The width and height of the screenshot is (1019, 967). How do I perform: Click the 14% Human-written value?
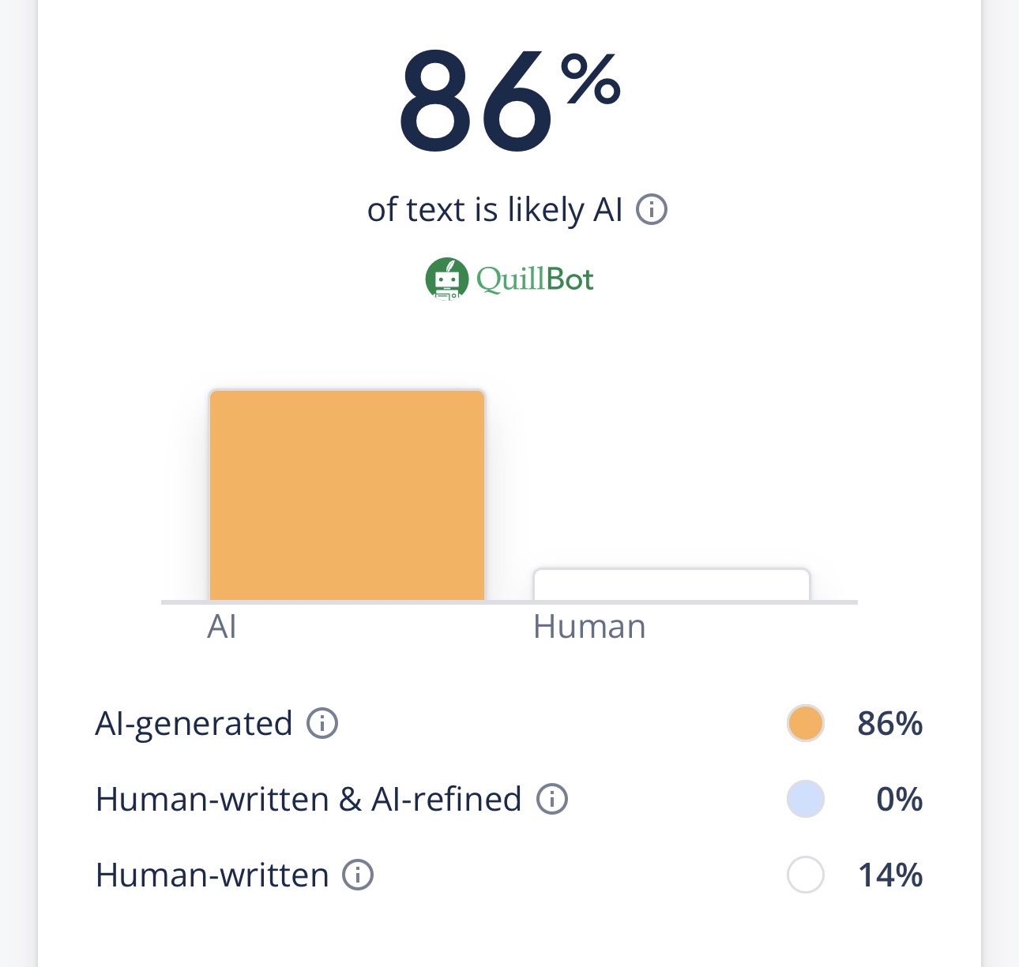tap(890, 875)
